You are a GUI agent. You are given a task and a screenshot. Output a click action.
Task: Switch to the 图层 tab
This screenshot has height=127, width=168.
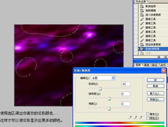(138, 65)
